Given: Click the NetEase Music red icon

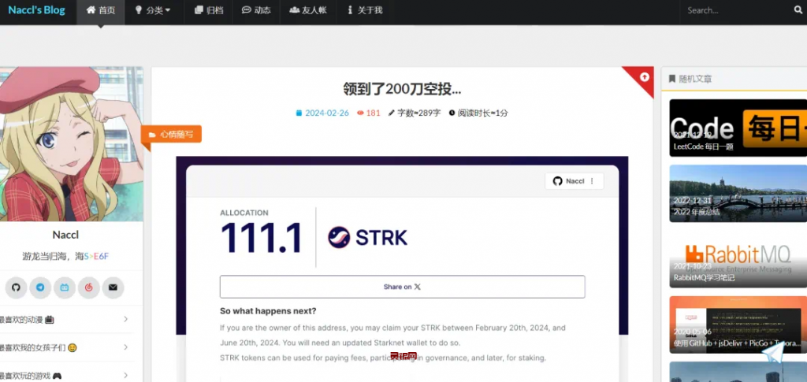Looking at the screenshot, I should [x=88, y=287].
